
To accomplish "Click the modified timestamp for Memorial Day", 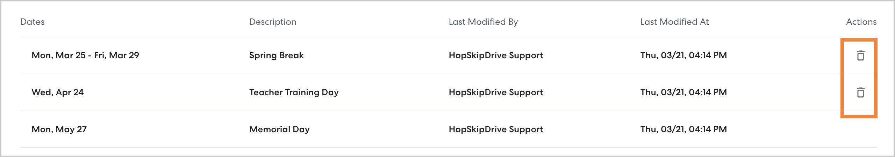I will [683, 129].
